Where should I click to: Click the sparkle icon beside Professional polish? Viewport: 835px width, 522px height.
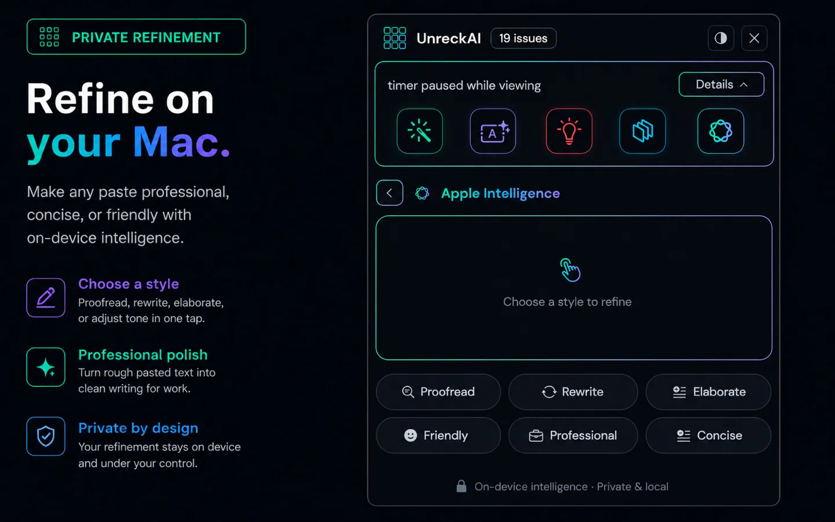[46, 367]
